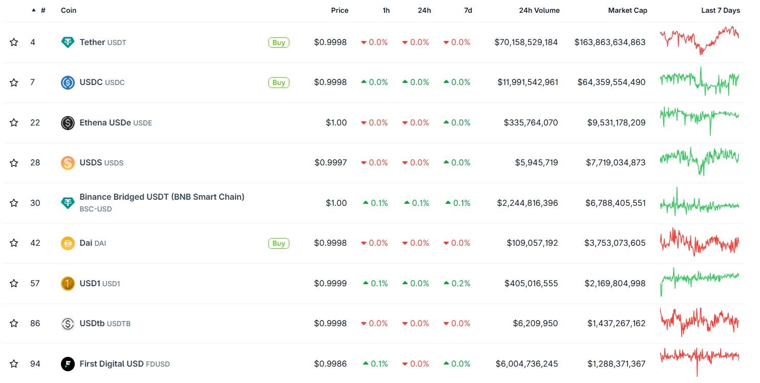The height and width of the screenshot is (383, 760).
Task: View USD1 7-day sparkline chart
Action: coord(700,282)
